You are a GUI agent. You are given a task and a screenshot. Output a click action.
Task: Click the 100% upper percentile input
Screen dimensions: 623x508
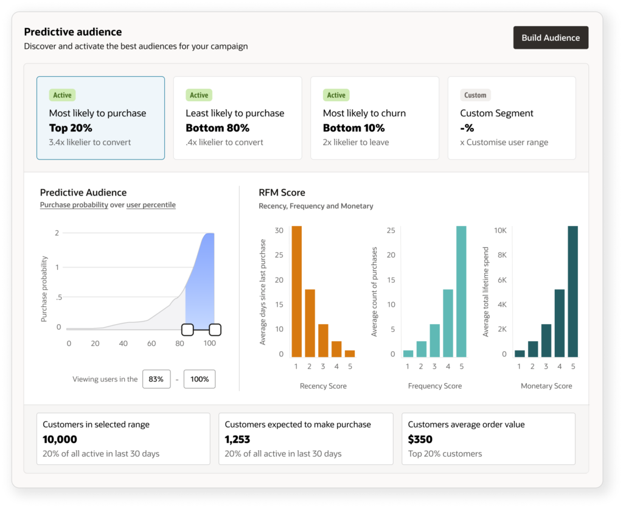[200, 379]
